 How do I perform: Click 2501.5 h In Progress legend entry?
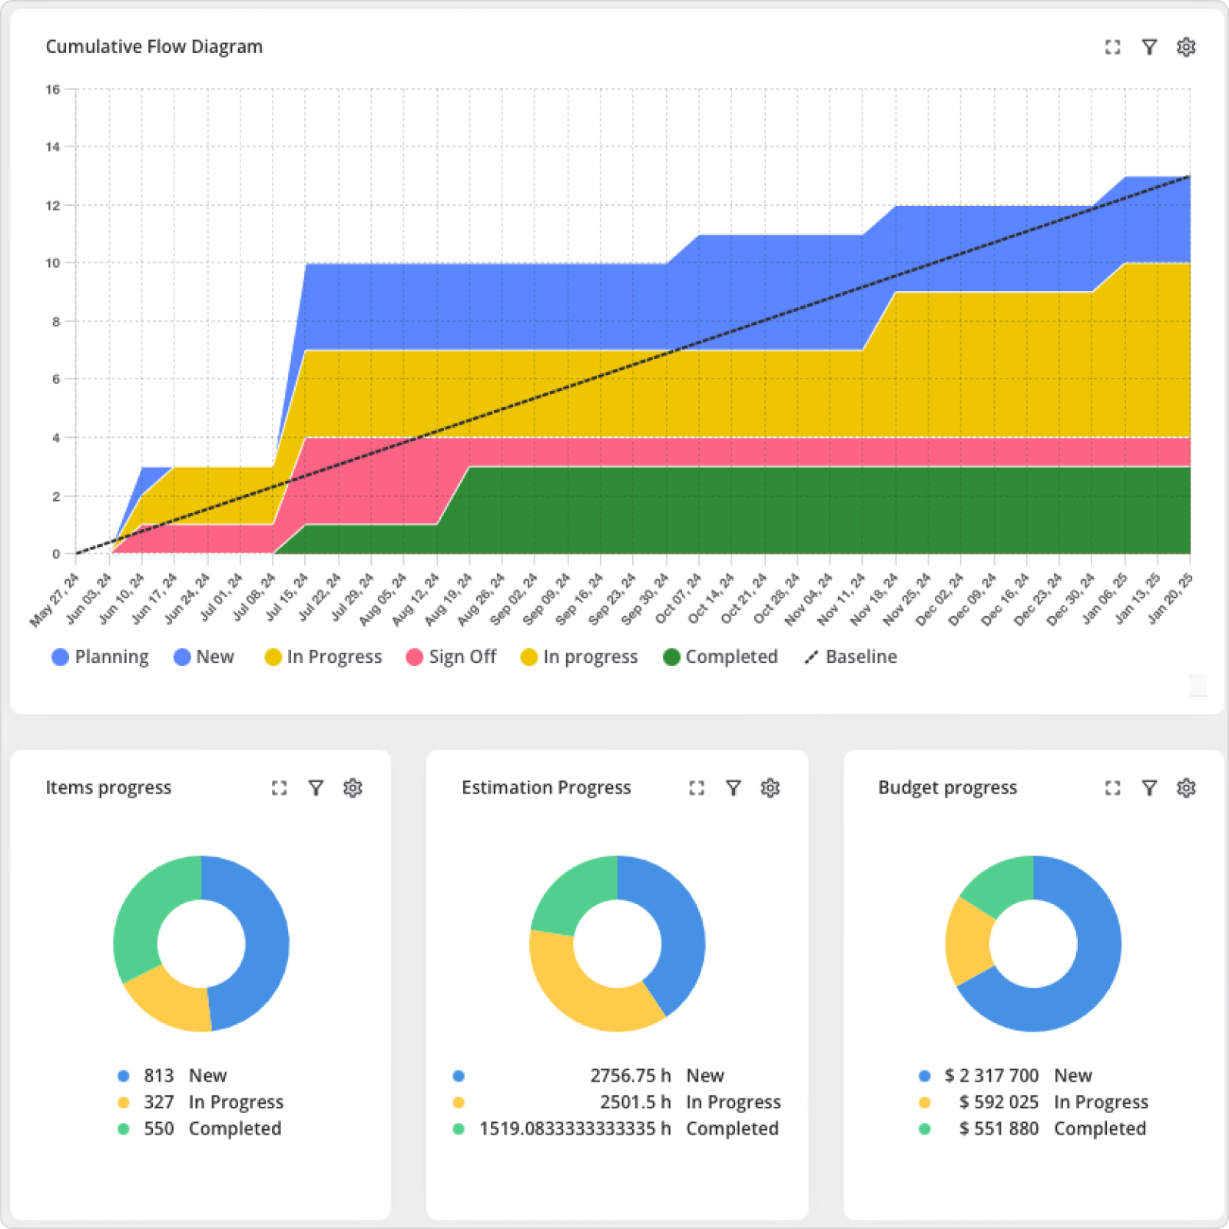coord(617,1102)
